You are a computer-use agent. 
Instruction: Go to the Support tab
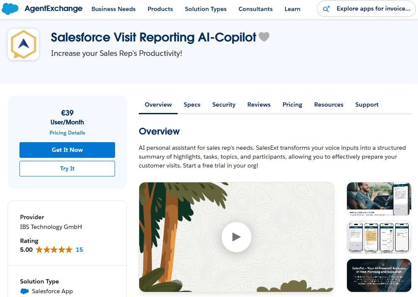pyautogui.click(x=367, y=104)
